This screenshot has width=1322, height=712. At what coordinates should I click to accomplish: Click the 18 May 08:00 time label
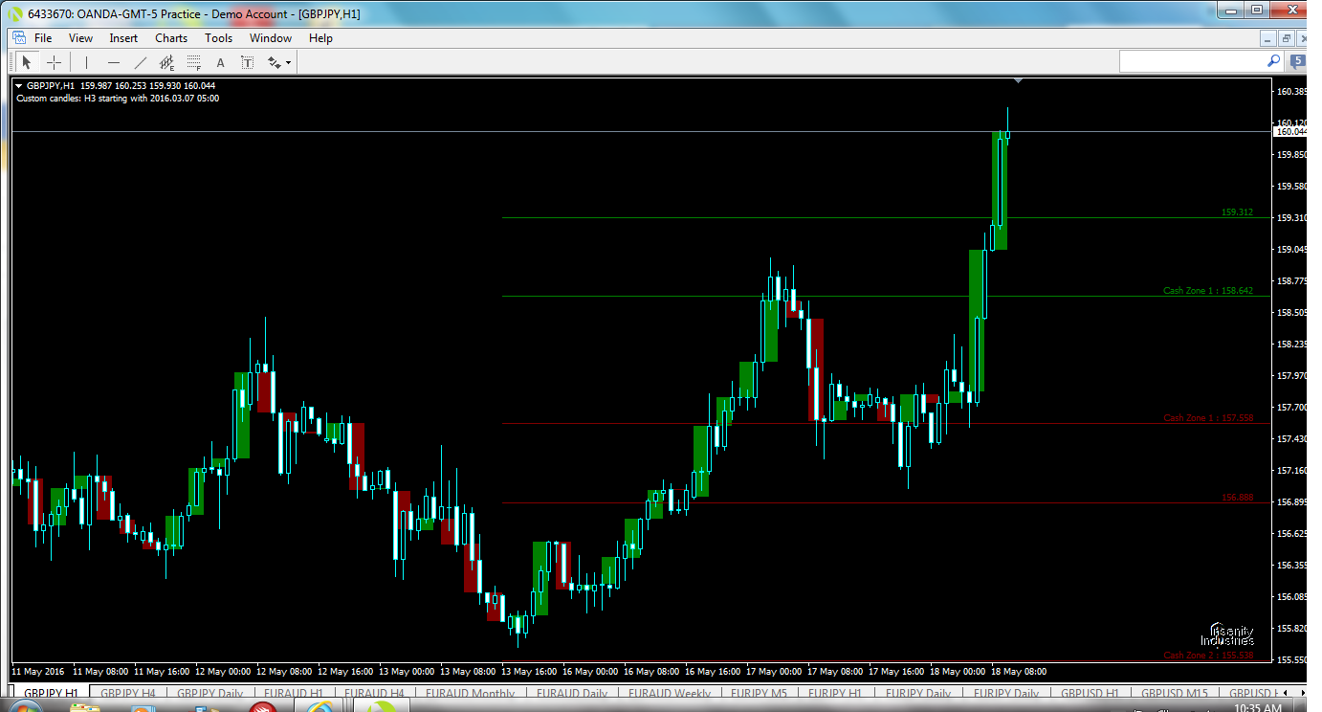click(x=1018, y=671)
